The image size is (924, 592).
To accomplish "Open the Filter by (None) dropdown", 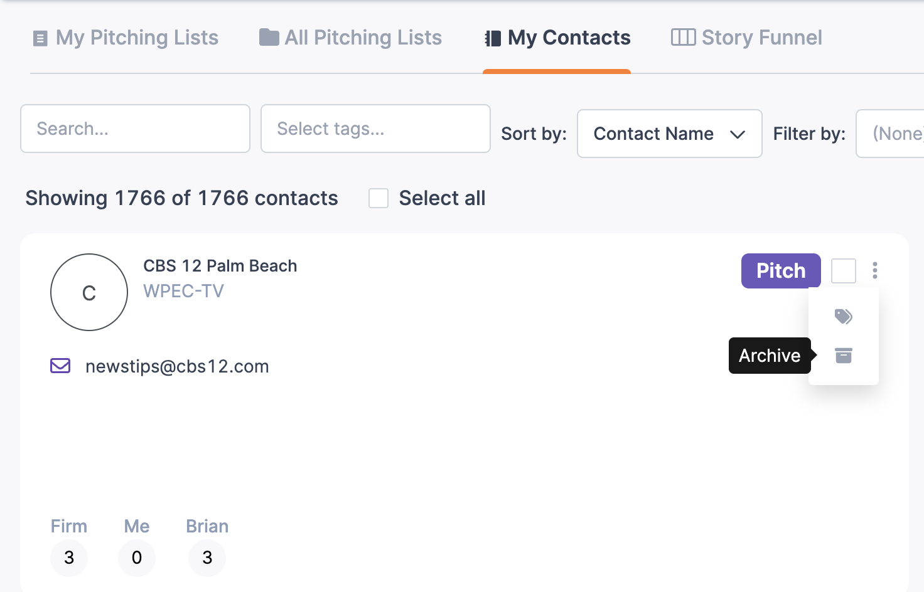I will 890,134.
